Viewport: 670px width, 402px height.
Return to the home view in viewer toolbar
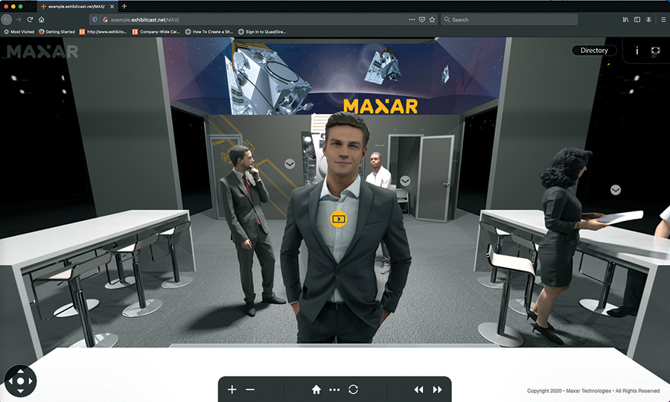click(316, 389)
